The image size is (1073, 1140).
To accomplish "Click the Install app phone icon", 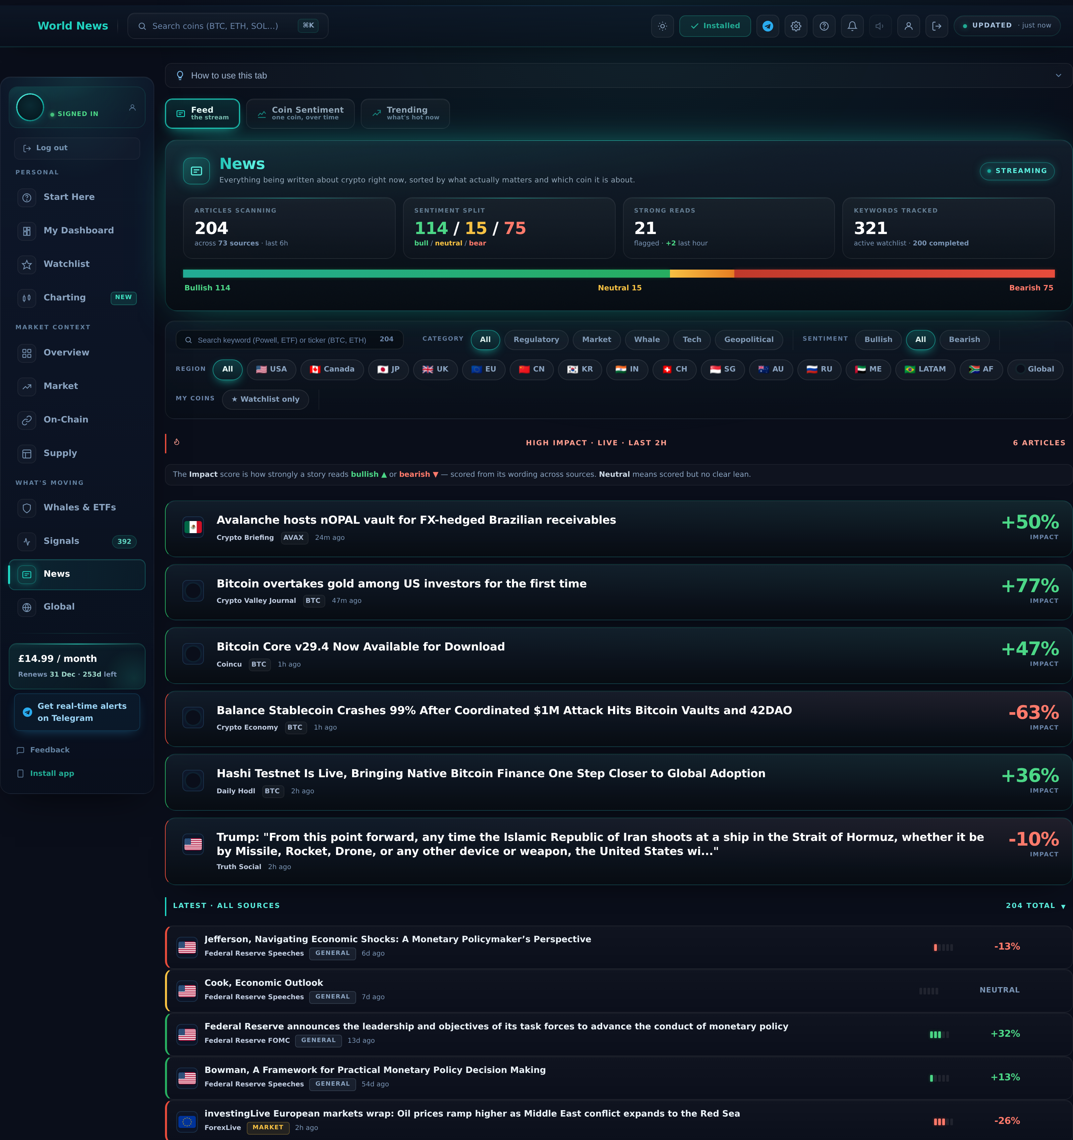I will [x=21, y=774].
